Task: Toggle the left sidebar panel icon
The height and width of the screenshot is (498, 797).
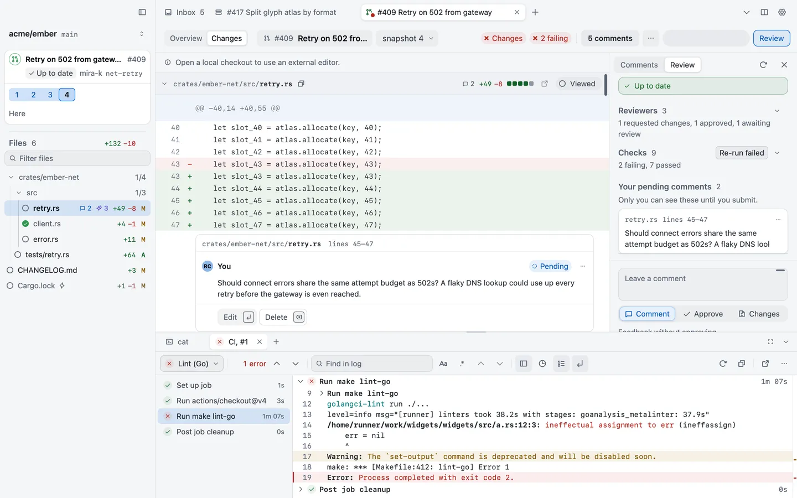Action: pyautogui.click(x=142, y=12)
